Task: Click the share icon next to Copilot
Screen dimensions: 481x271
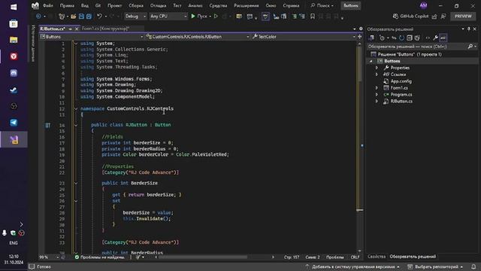Action: [x=434, y=17]
